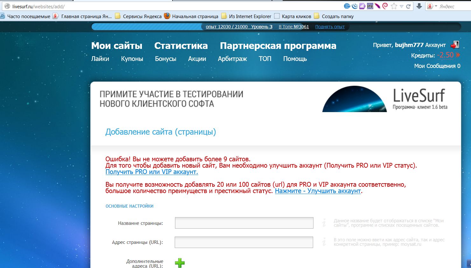Image resolution: width=471 pixels, height=268 pixels.
Task: Click 'Добавление сайта (страницы)' heading
Action: (x=161, y=132)
